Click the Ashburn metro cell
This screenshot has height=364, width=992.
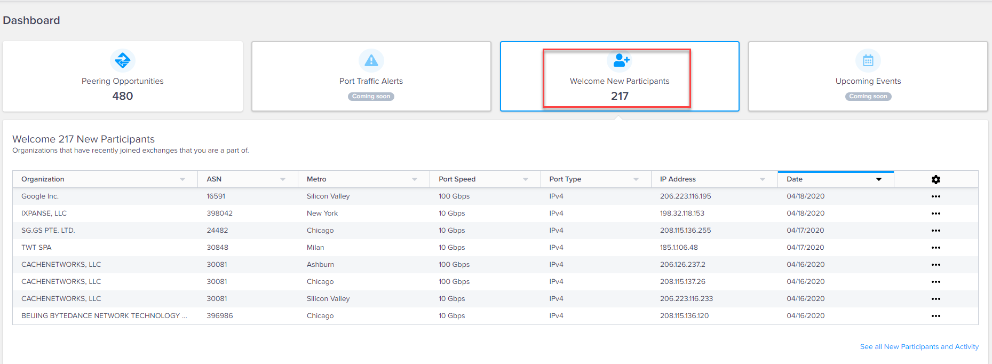pos(320,265)
